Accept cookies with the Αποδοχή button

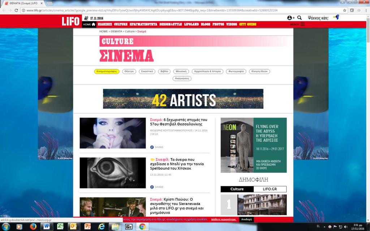pyautogui.click(x=246, y=219)
